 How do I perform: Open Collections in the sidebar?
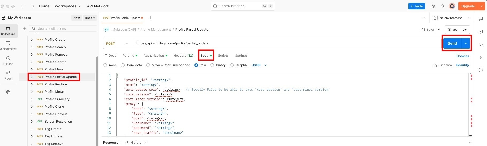point(8,31)
